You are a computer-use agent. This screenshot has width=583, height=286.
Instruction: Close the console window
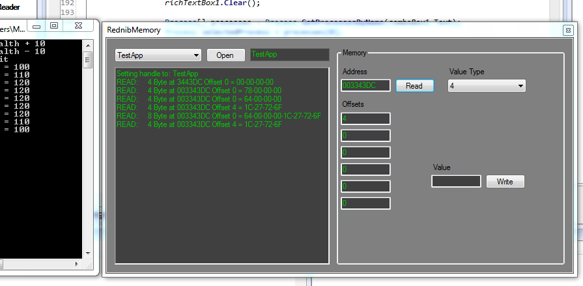pyautogui.click(x=77, y=26)
